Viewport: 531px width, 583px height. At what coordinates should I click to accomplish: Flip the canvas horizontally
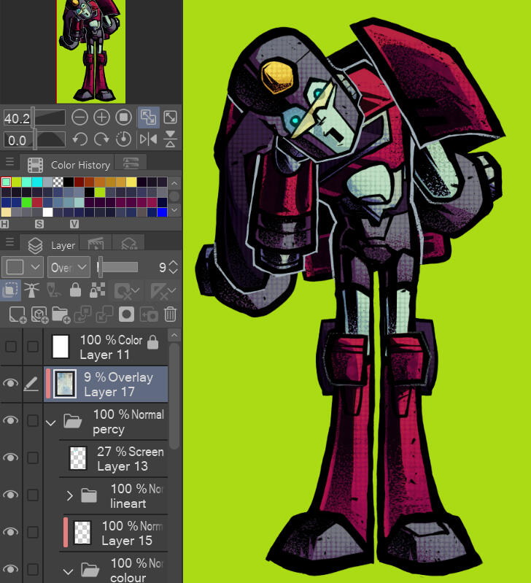point(148,139)
